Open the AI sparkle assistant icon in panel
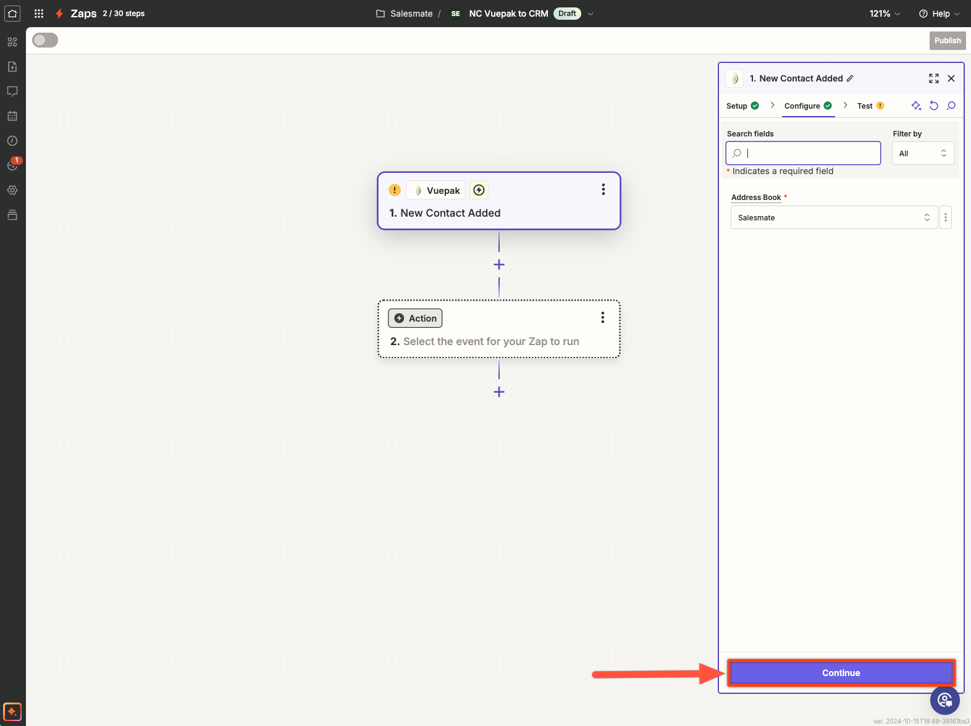Viewport: 971px width, 726px height. pos(916,106)
